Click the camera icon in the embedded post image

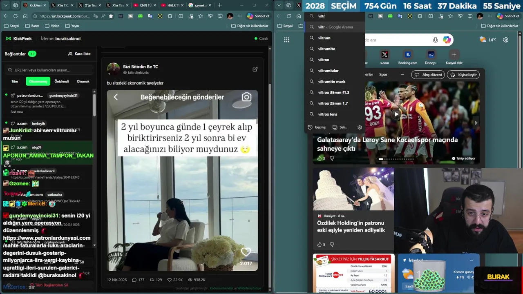point(246,97)
